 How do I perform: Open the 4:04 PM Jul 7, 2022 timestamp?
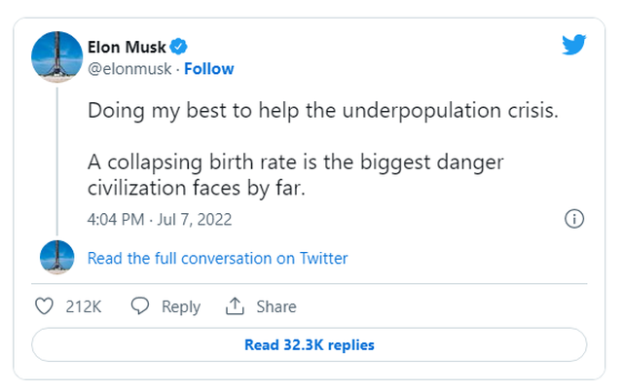160,219
